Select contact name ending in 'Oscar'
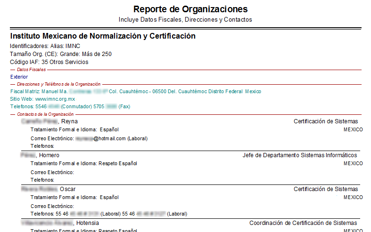Viewport: 371px width, 232px height. tap(48, 189)
